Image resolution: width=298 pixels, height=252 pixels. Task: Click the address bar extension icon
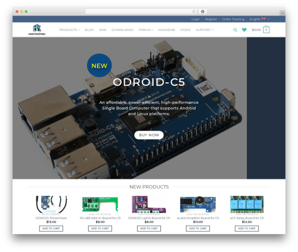tap(203, 11)
